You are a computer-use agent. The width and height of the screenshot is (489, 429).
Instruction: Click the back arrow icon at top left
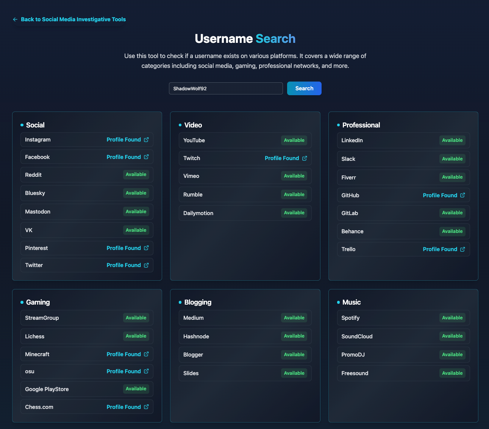[15, 19]
